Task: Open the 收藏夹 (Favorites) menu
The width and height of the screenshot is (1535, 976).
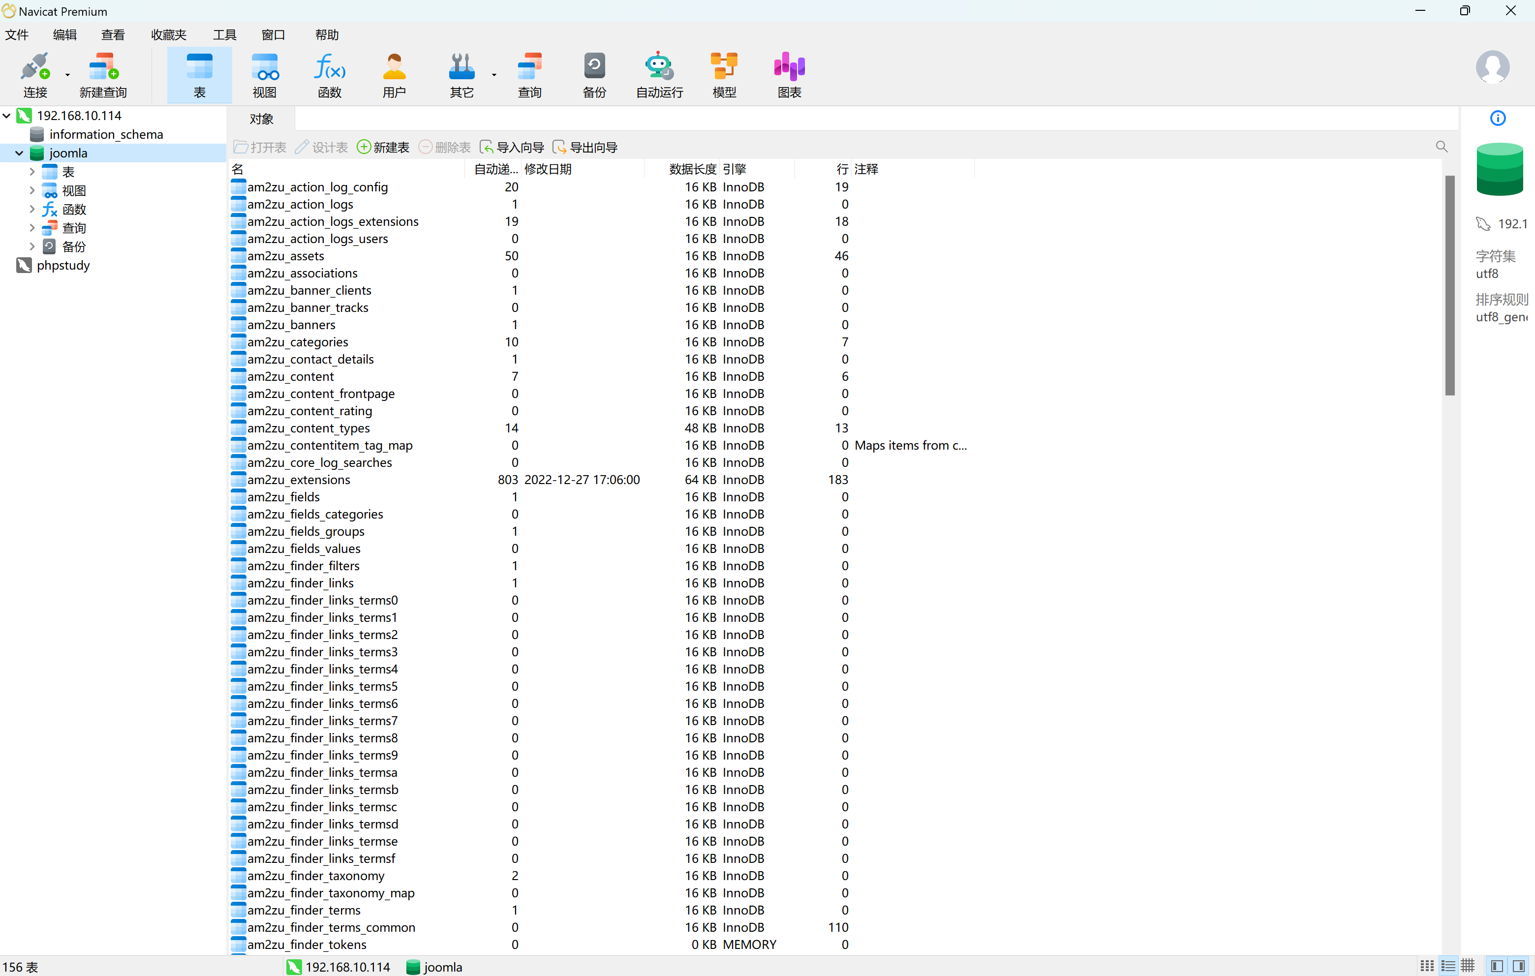Action: [168, 35]
